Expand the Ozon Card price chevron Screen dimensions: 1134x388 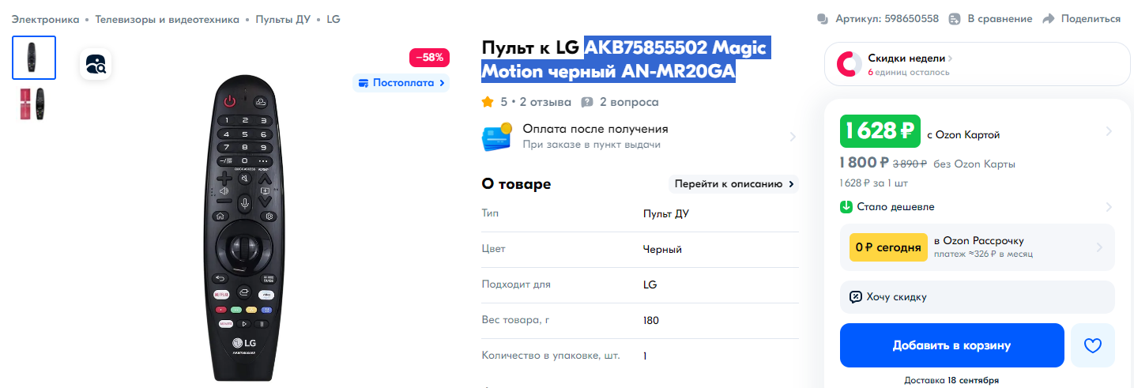[1109, 131]
